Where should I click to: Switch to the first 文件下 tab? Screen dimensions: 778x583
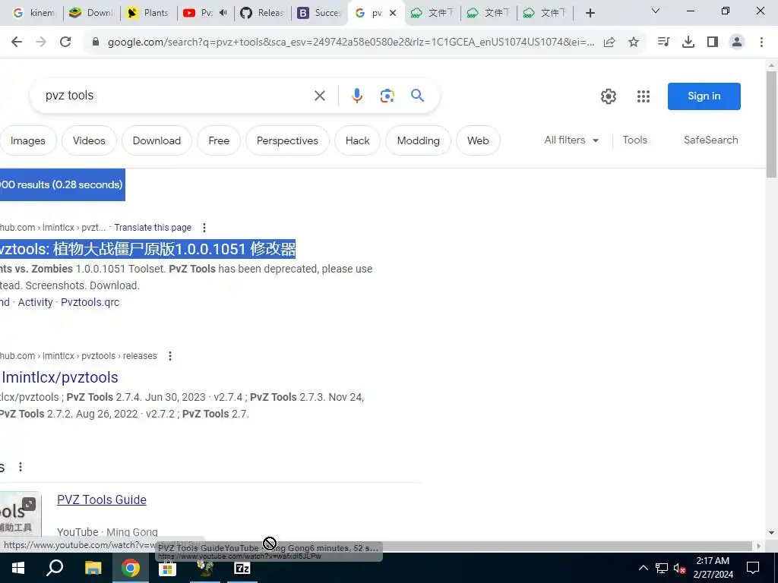click(432, 13)
